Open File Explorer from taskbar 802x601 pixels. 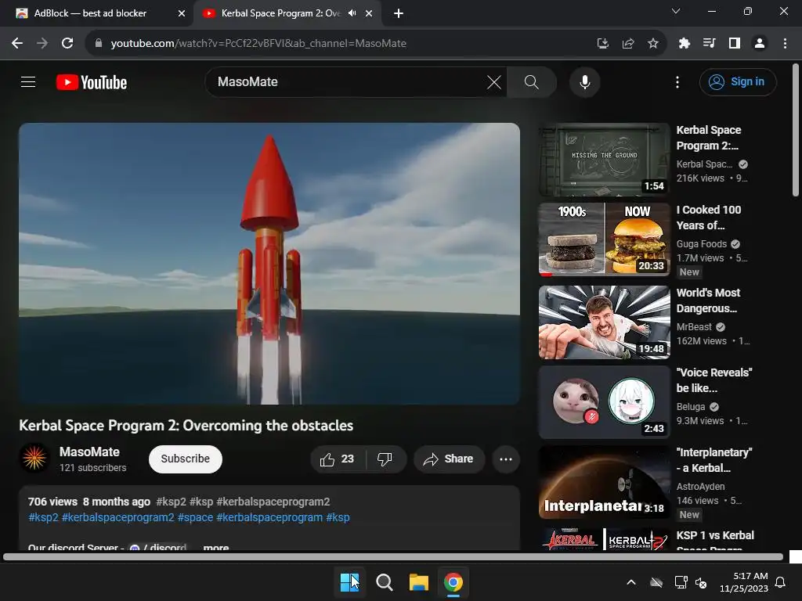pos(418,582)
